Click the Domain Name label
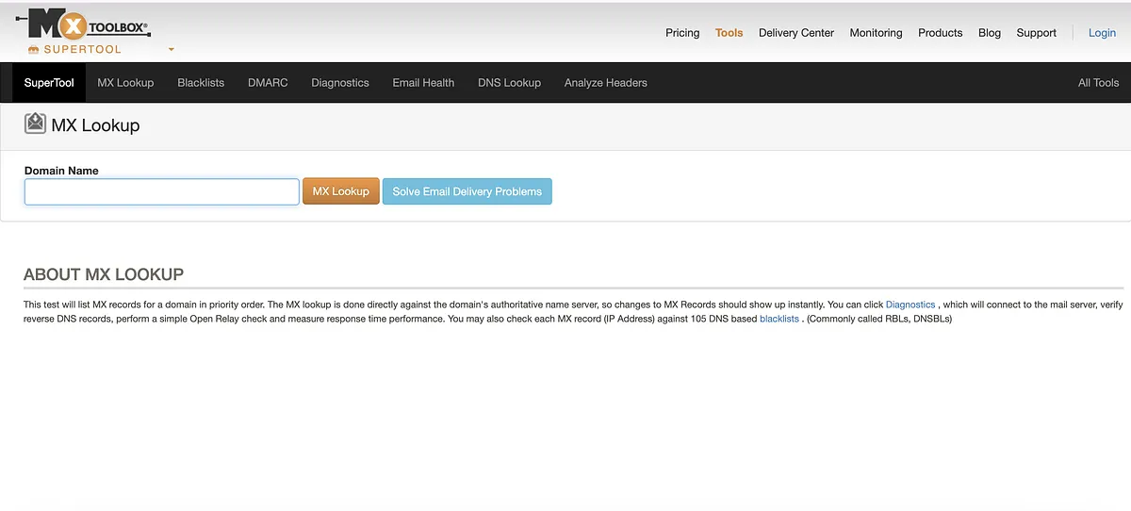This screenshot has height=511, width=1131. click(61, 171)
